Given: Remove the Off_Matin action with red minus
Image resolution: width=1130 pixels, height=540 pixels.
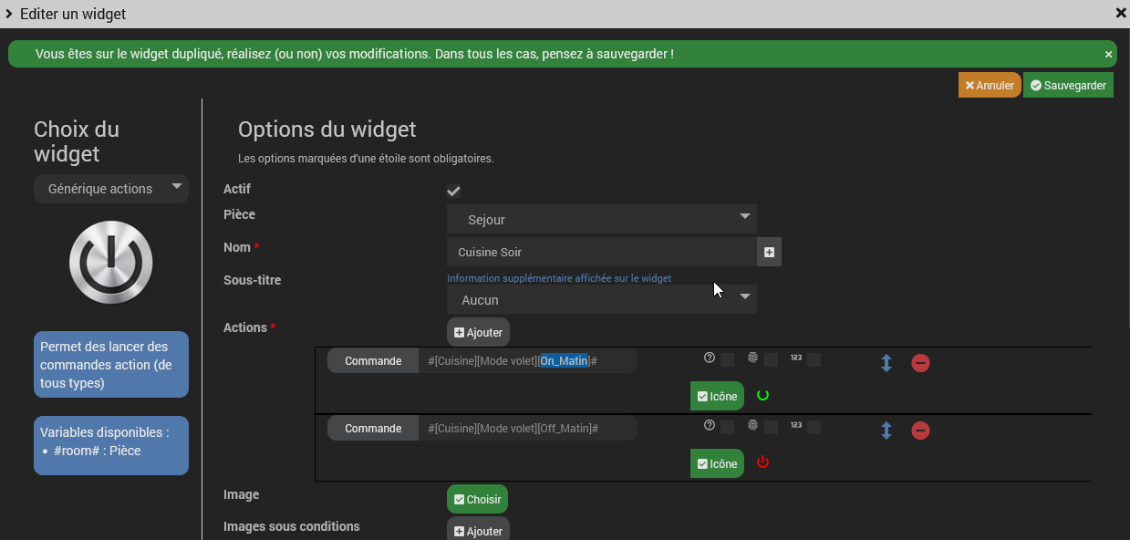Looking at the screenshot, I should [x=920, y=431].
